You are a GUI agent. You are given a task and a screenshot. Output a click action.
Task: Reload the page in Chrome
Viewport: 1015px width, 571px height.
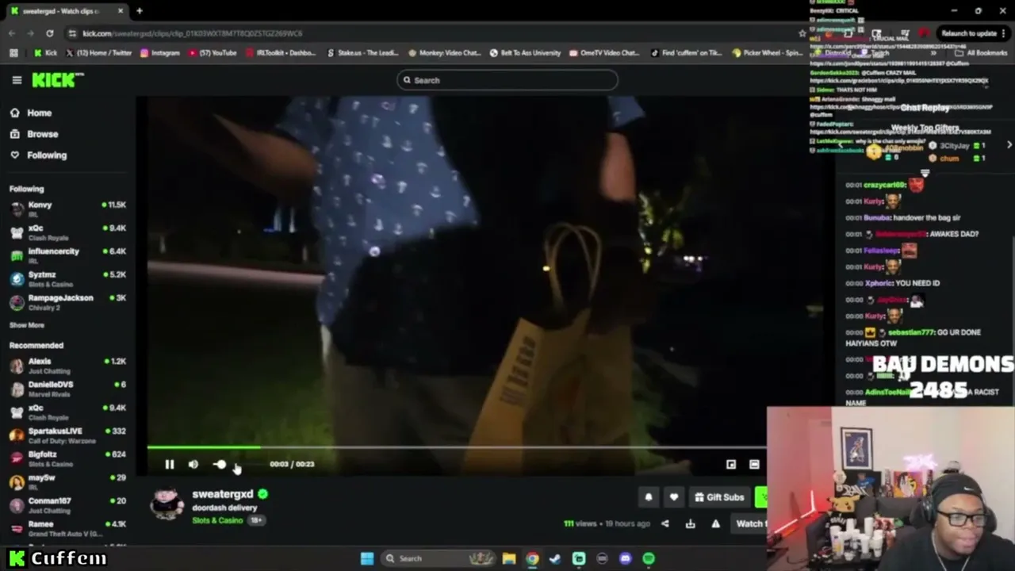click(50, 33)
